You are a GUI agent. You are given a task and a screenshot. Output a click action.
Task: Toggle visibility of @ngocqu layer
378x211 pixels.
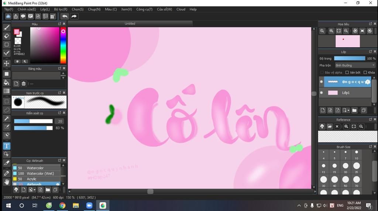[x=322, y=82]
